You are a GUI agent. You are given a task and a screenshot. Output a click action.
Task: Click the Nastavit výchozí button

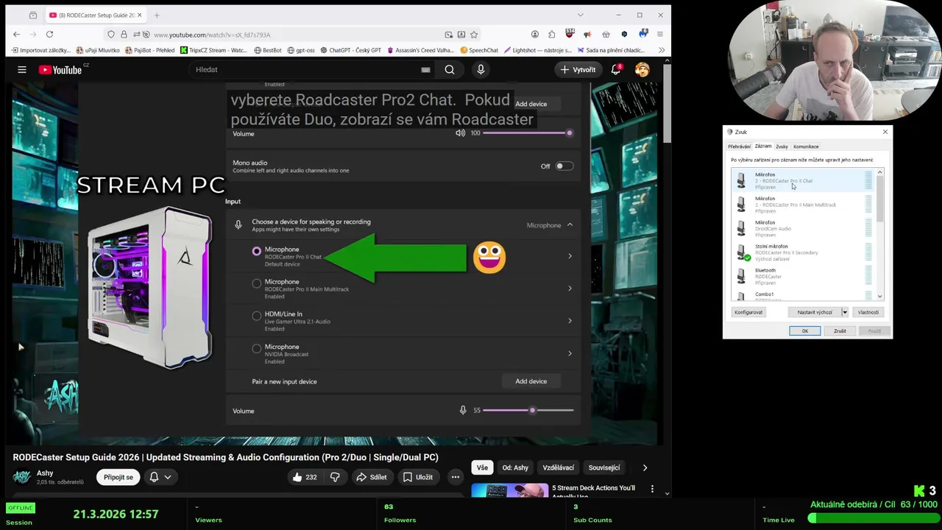(815, 312)
